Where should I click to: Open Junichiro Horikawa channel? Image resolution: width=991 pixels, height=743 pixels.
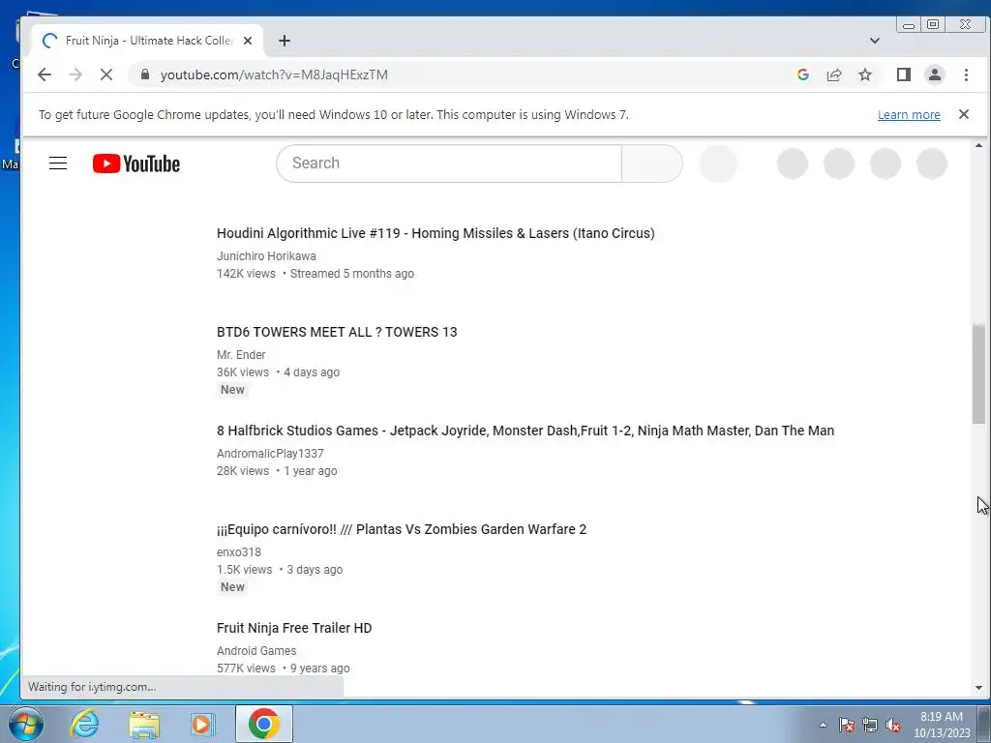coord(266,255)
